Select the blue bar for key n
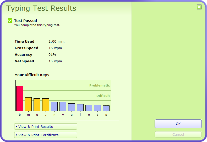207x142 pixels. click(x=54, y=106)
